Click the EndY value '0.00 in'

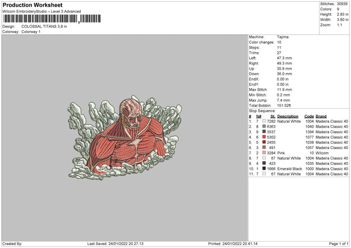click(x=283, y=84)
